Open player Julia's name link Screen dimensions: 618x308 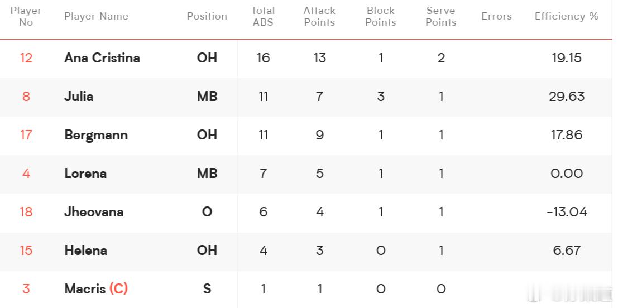[x=79, y=97]
